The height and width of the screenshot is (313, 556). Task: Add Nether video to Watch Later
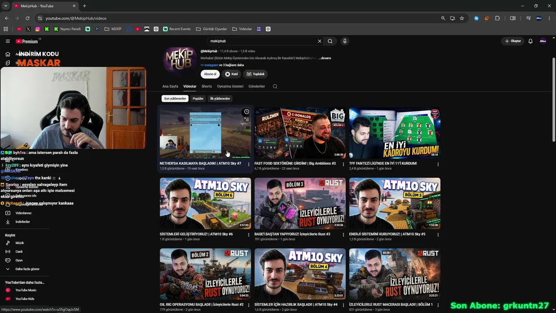click(247, 112)
